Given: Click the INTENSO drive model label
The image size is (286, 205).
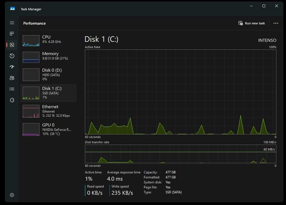Looking at the screenshot, I should pos(267,40).
